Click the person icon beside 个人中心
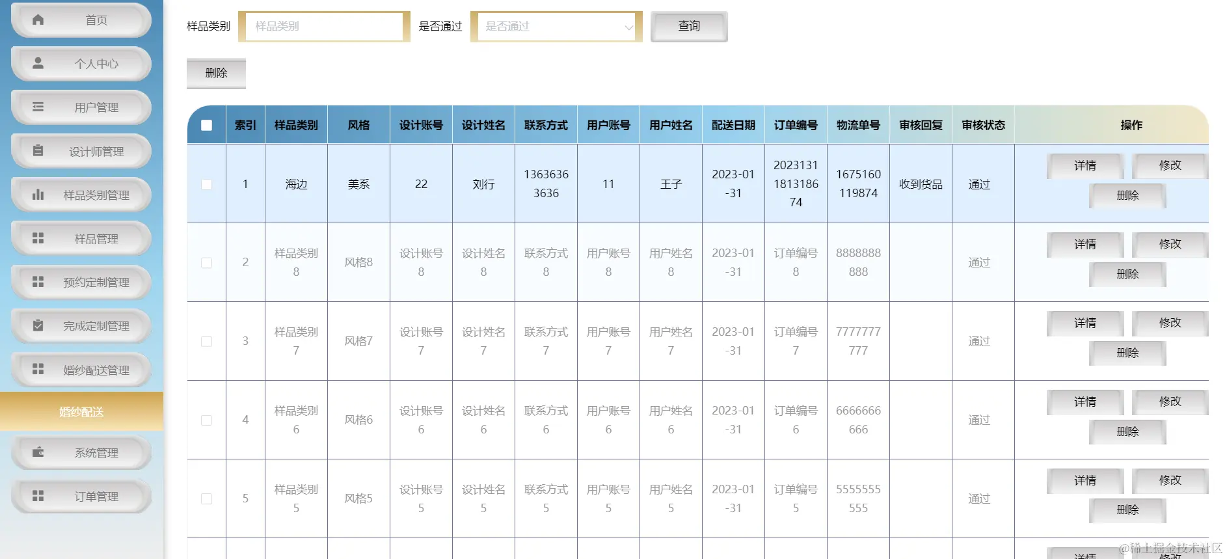1227x559 pixels. pyautogui.click(x=38, y=63)
